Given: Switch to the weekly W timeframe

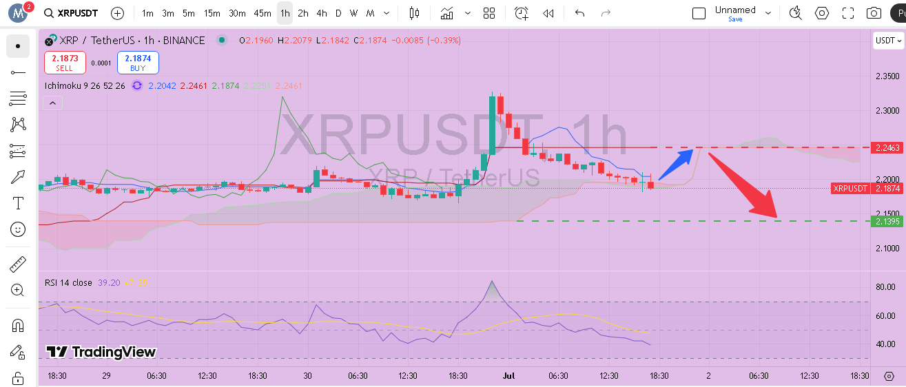Looking at the screenshot, I should (353, 13).
